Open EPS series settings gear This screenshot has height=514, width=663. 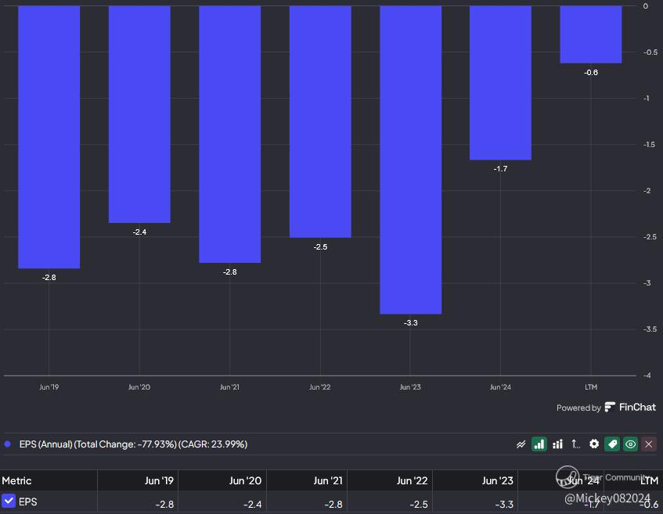594,444
